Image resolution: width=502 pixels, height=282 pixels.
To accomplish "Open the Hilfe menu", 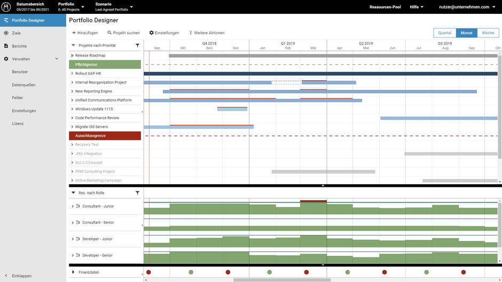I will 417,7.
